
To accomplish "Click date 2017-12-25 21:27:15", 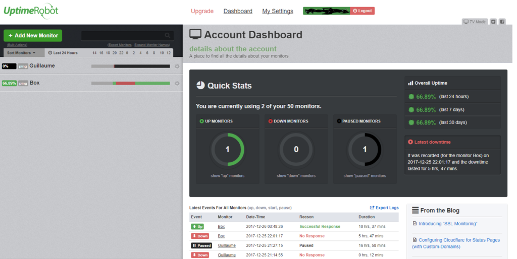I will tap(265, 245).
